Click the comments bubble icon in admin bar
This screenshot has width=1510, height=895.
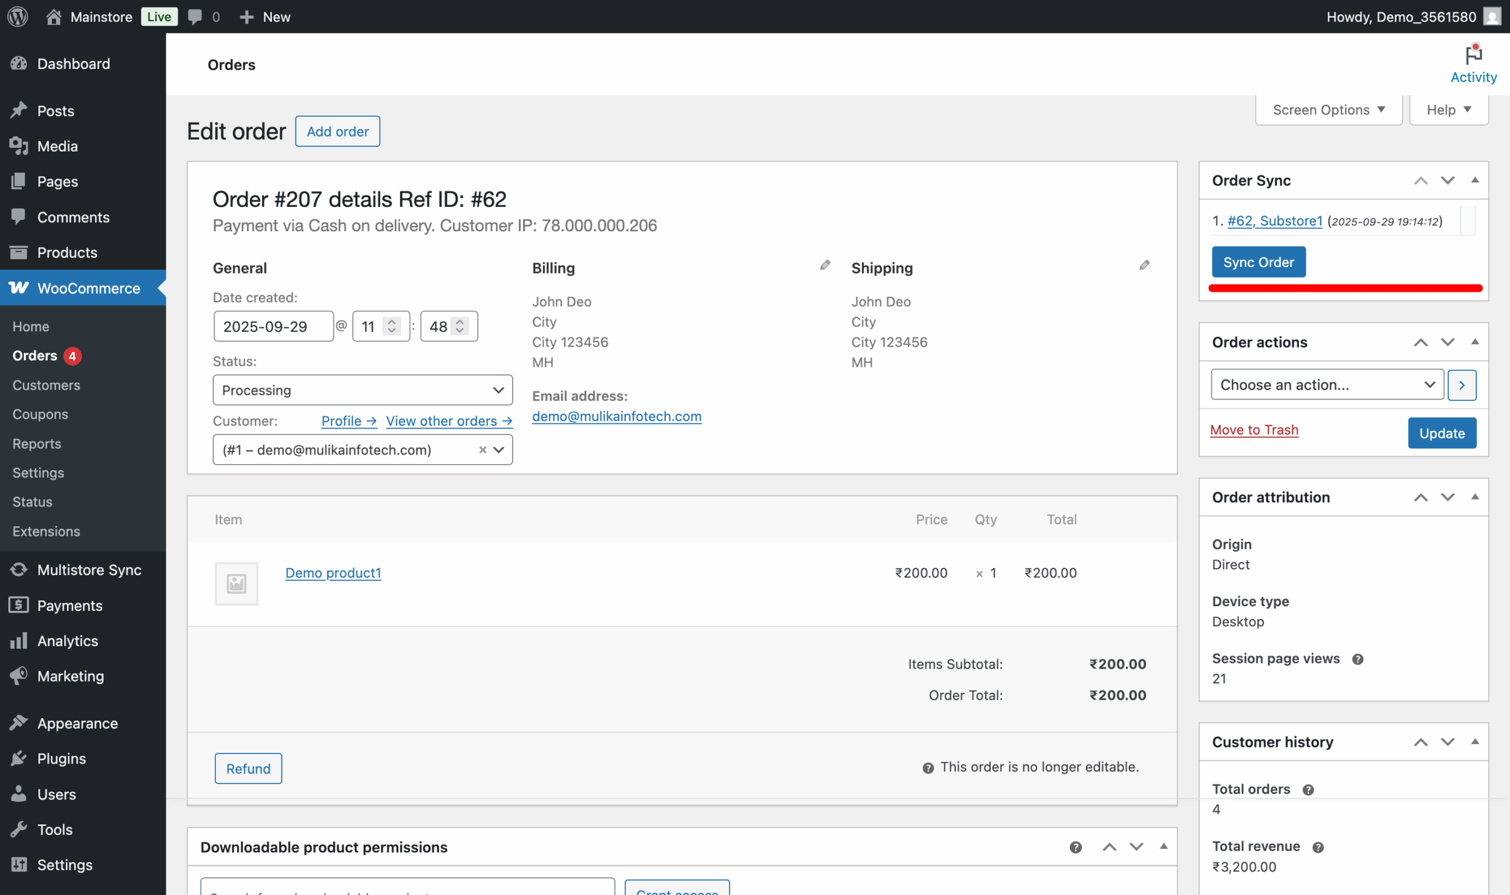(194, 17)
